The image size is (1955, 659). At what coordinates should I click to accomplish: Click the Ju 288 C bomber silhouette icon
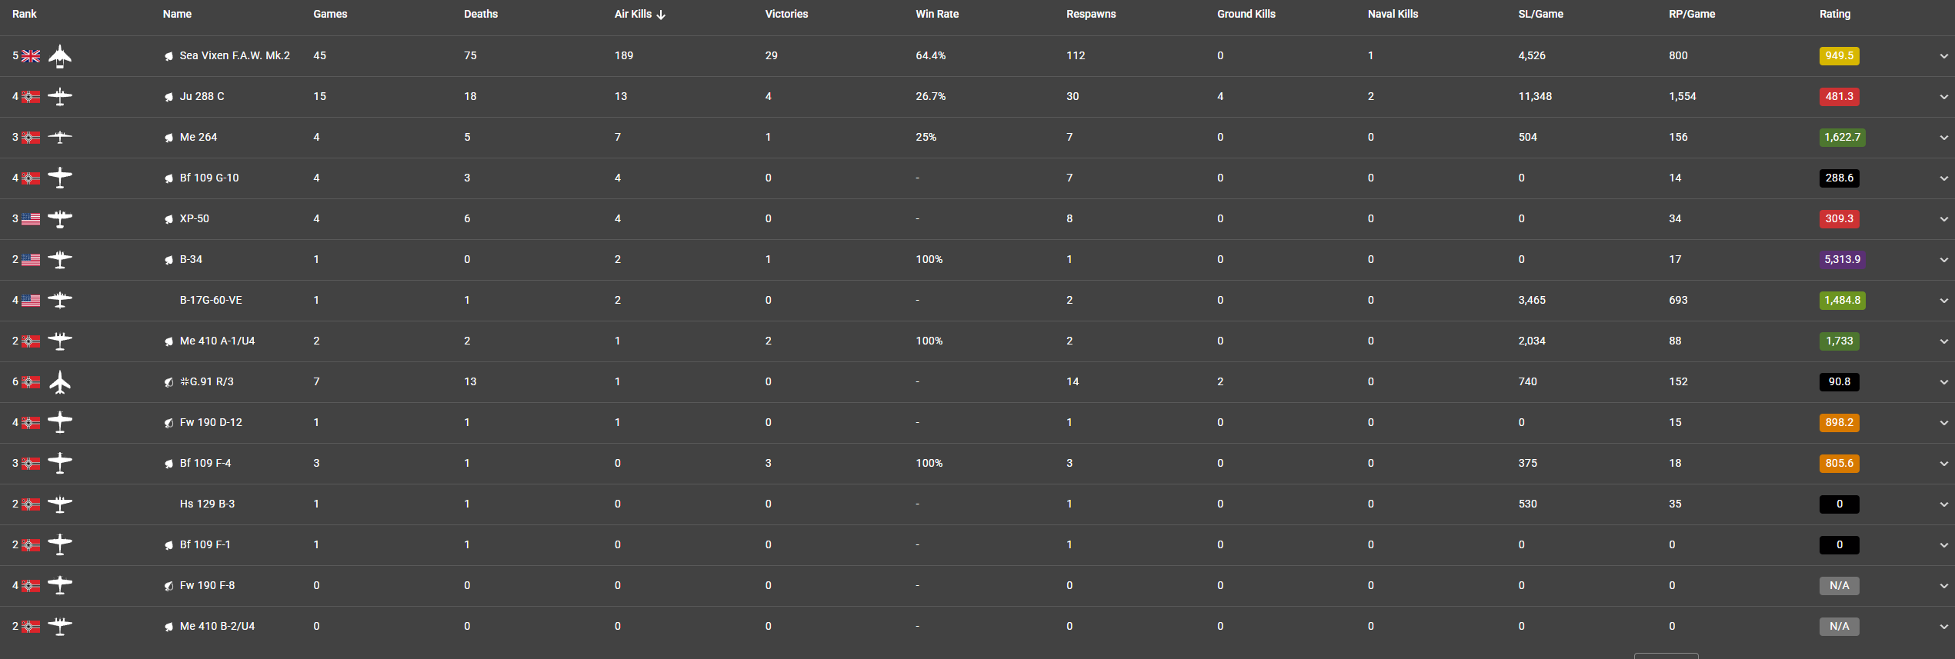coord(60,97)
